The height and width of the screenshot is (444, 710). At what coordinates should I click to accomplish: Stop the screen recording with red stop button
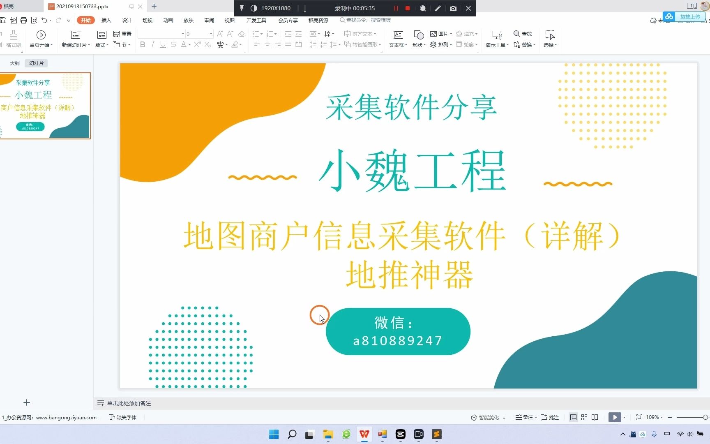407,8
